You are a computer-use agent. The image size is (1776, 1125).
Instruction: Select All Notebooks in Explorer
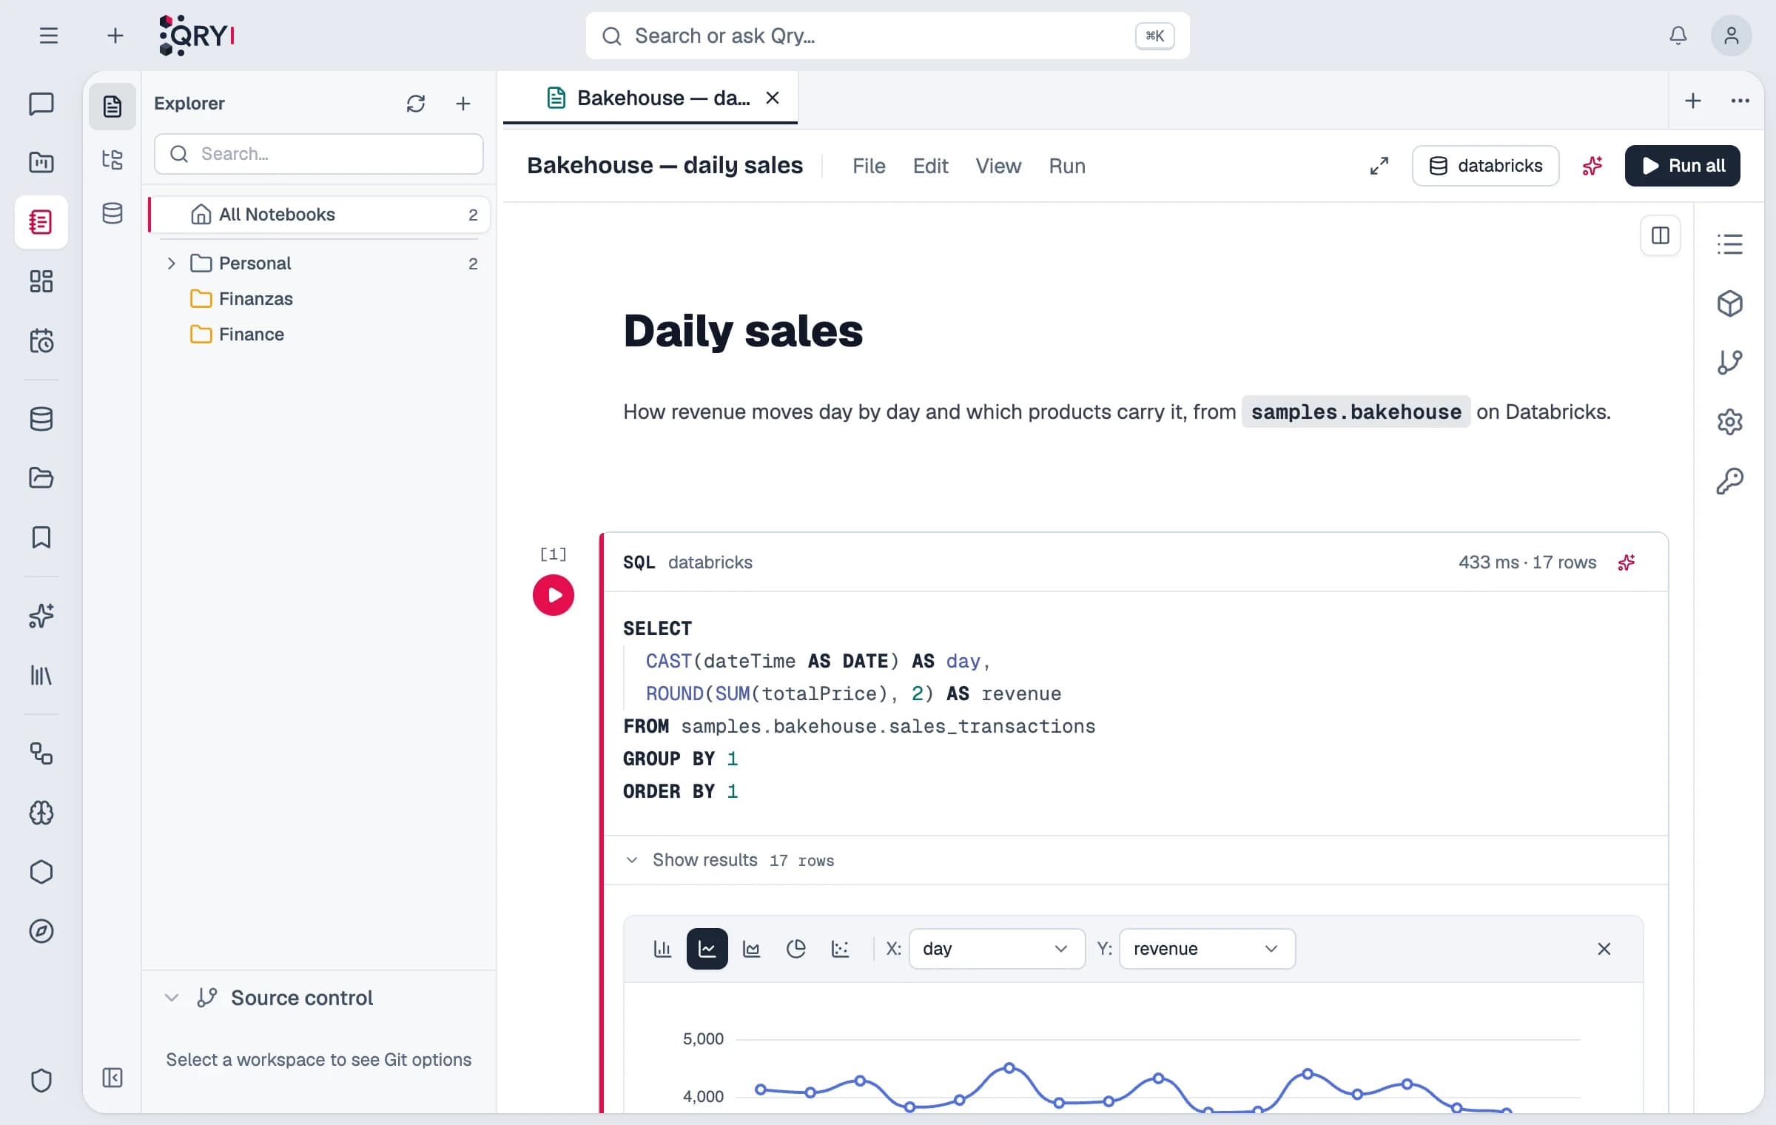click(319, 215)
